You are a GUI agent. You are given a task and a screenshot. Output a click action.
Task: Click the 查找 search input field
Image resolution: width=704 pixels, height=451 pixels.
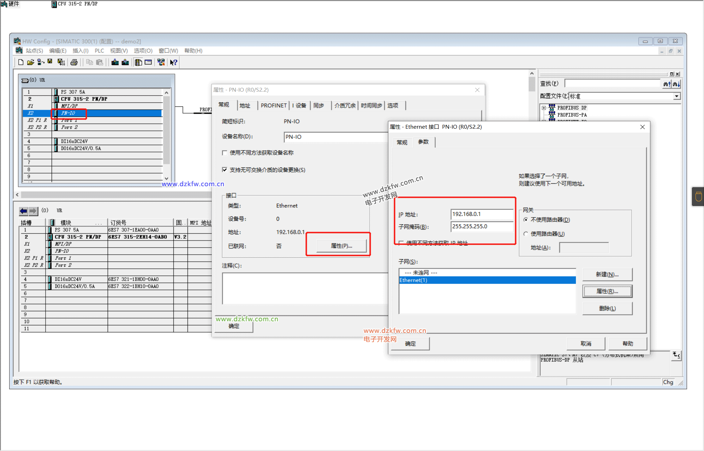point(613,84)
